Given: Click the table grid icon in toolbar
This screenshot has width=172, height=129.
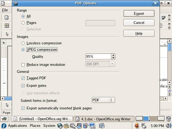Looking at the screenshot, I should tap(7, 26).
